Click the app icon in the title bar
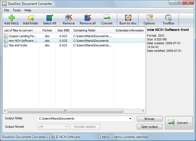 (5, 4)
